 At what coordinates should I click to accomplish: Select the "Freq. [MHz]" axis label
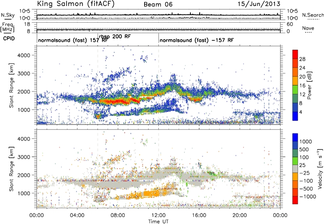pyautogui.click(x=7, y=27)
